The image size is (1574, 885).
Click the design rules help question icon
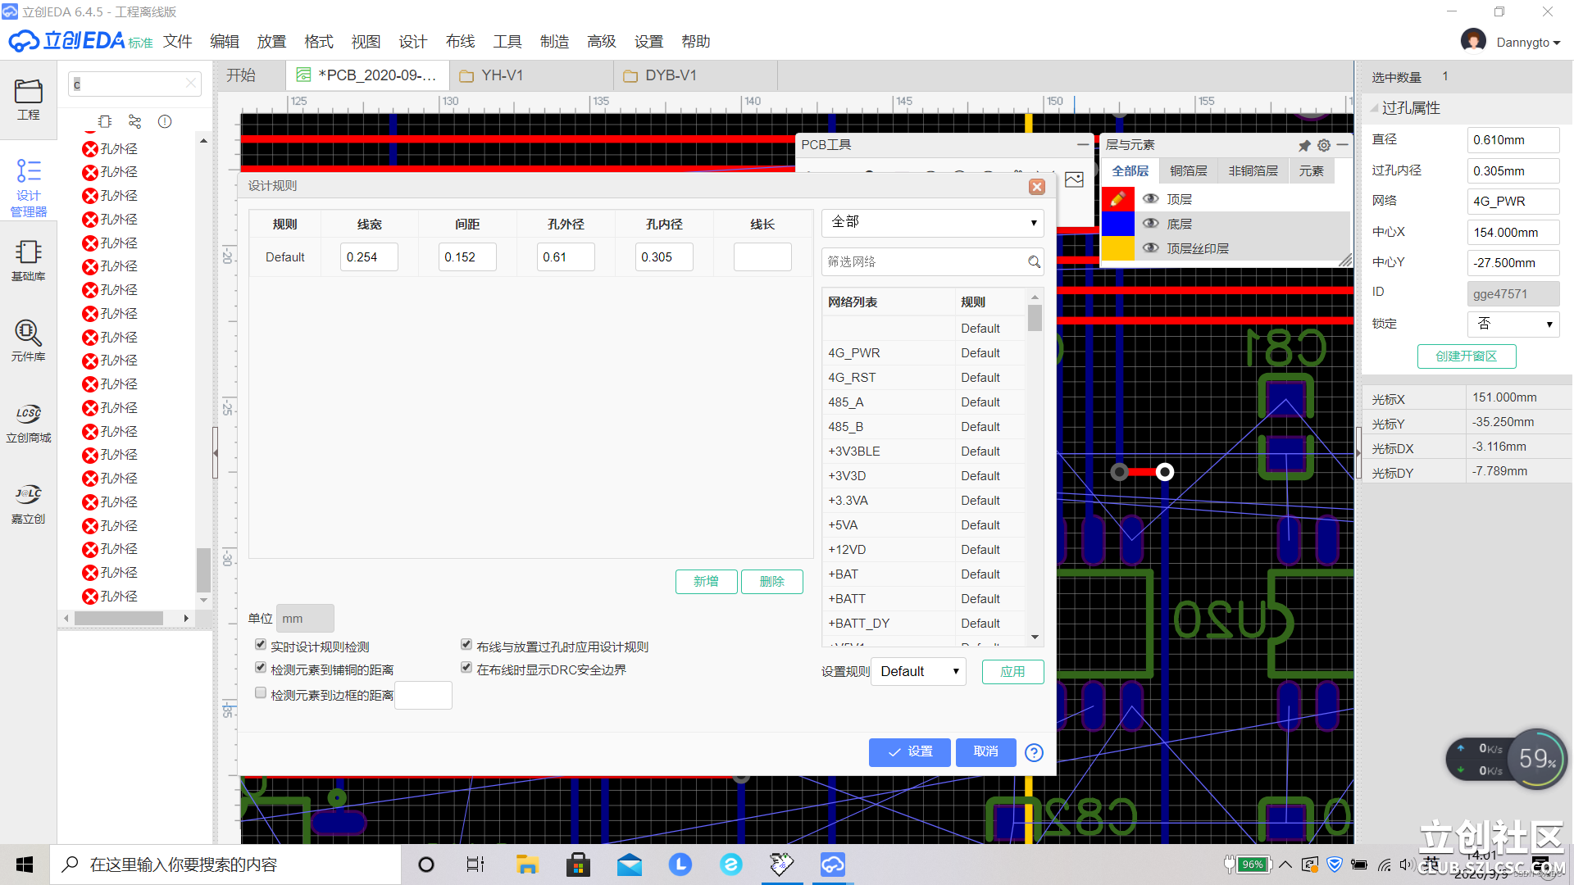[1034, 752]
